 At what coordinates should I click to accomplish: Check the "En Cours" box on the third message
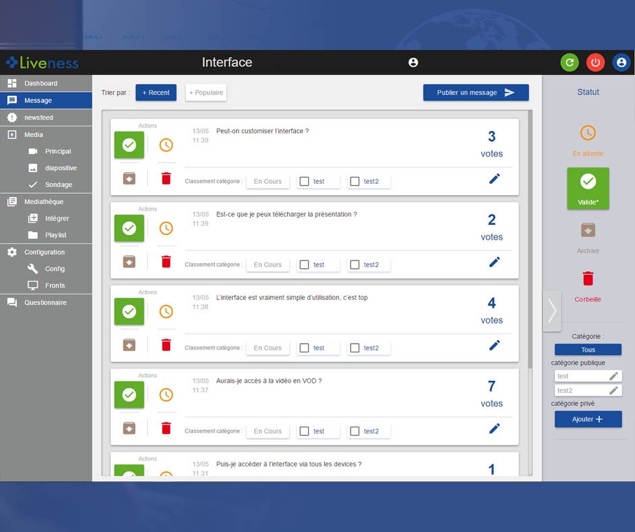tap(268, 347)
